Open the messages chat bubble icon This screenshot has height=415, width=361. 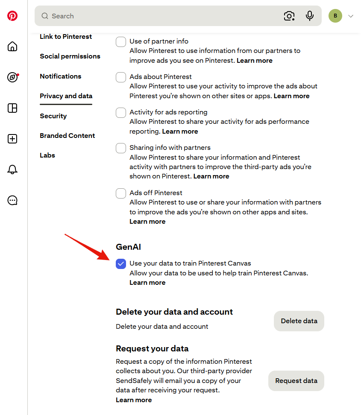12,200
